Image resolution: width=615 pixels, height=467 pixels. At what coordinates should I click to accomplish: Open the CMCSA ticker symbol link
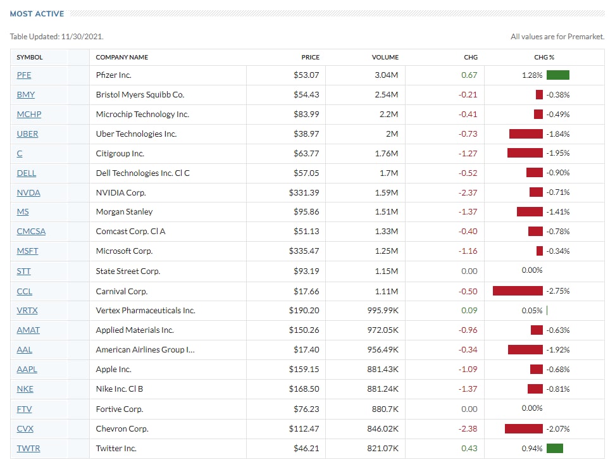32,231
